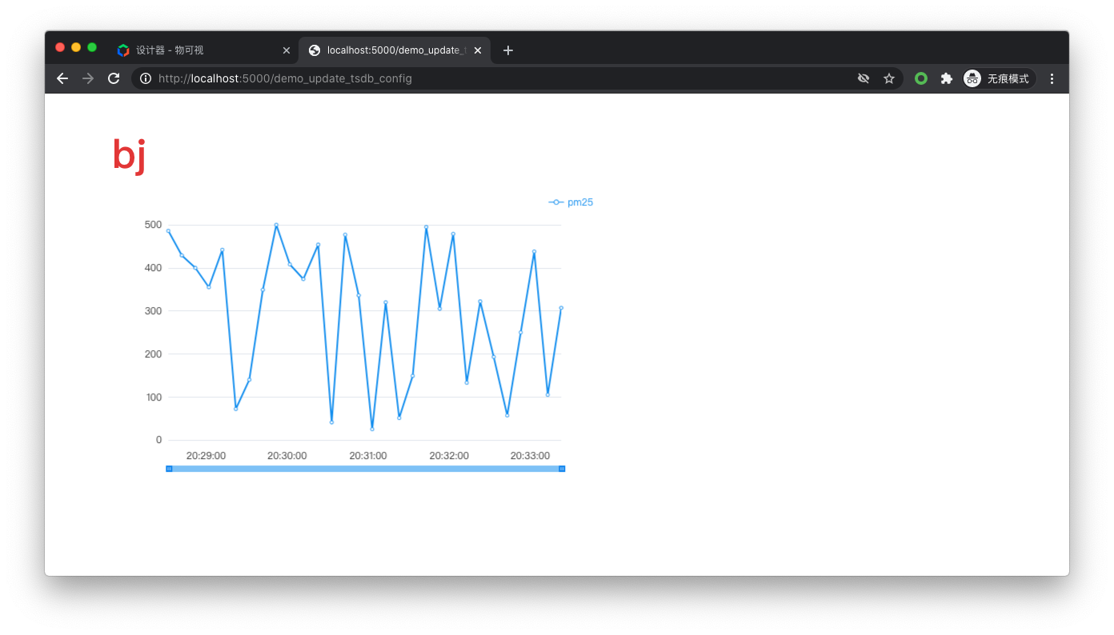Click the incognito 无痕模式 badge
The height and width of the screenshot is (635, 1114).
pyautogui.click(x=998, y=78)
